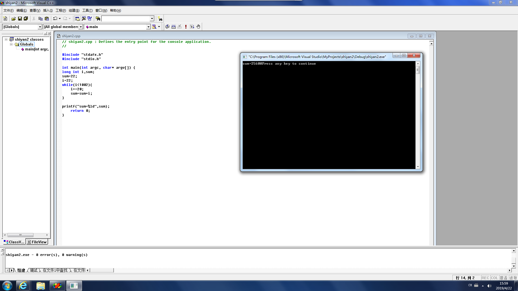
Task: Click the Build icon in build toolbar
Action: point(173,27)
